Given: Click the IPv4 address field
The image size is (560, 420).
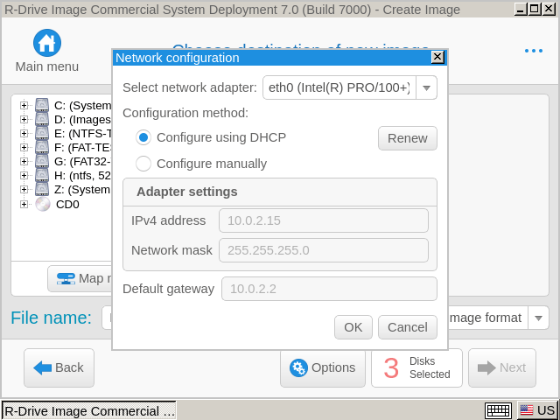Looking at the screenshot, I should pyautogui.click(x=324, y=220).
